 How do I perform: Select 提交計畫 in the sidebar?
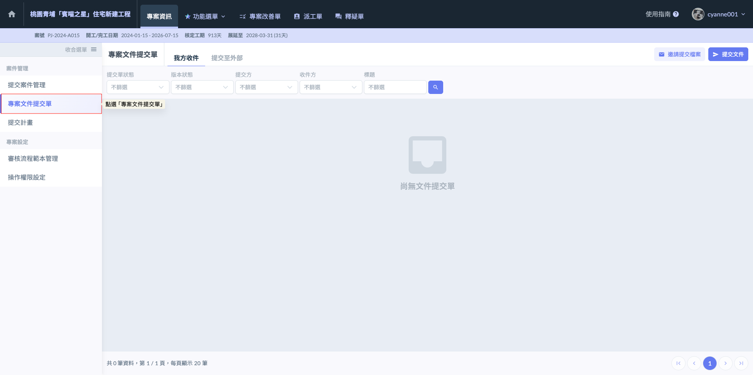pyautogui.click(x=51, y=123)
